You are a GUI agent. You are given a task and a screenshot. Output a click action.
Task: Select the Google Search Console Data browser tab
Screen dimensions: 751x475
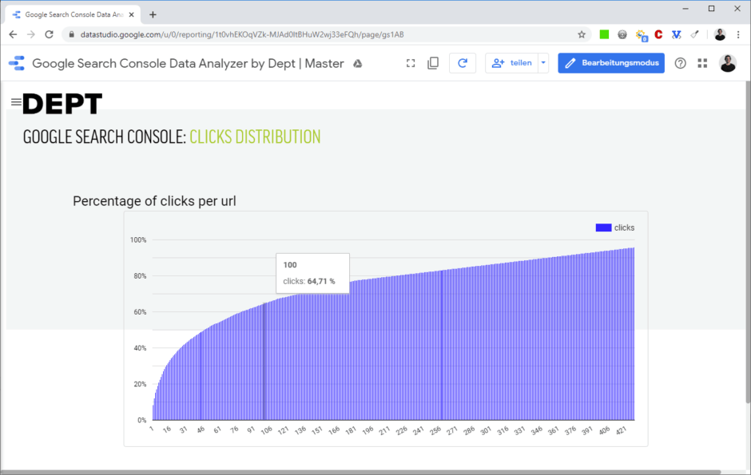(x=72, y=13)
